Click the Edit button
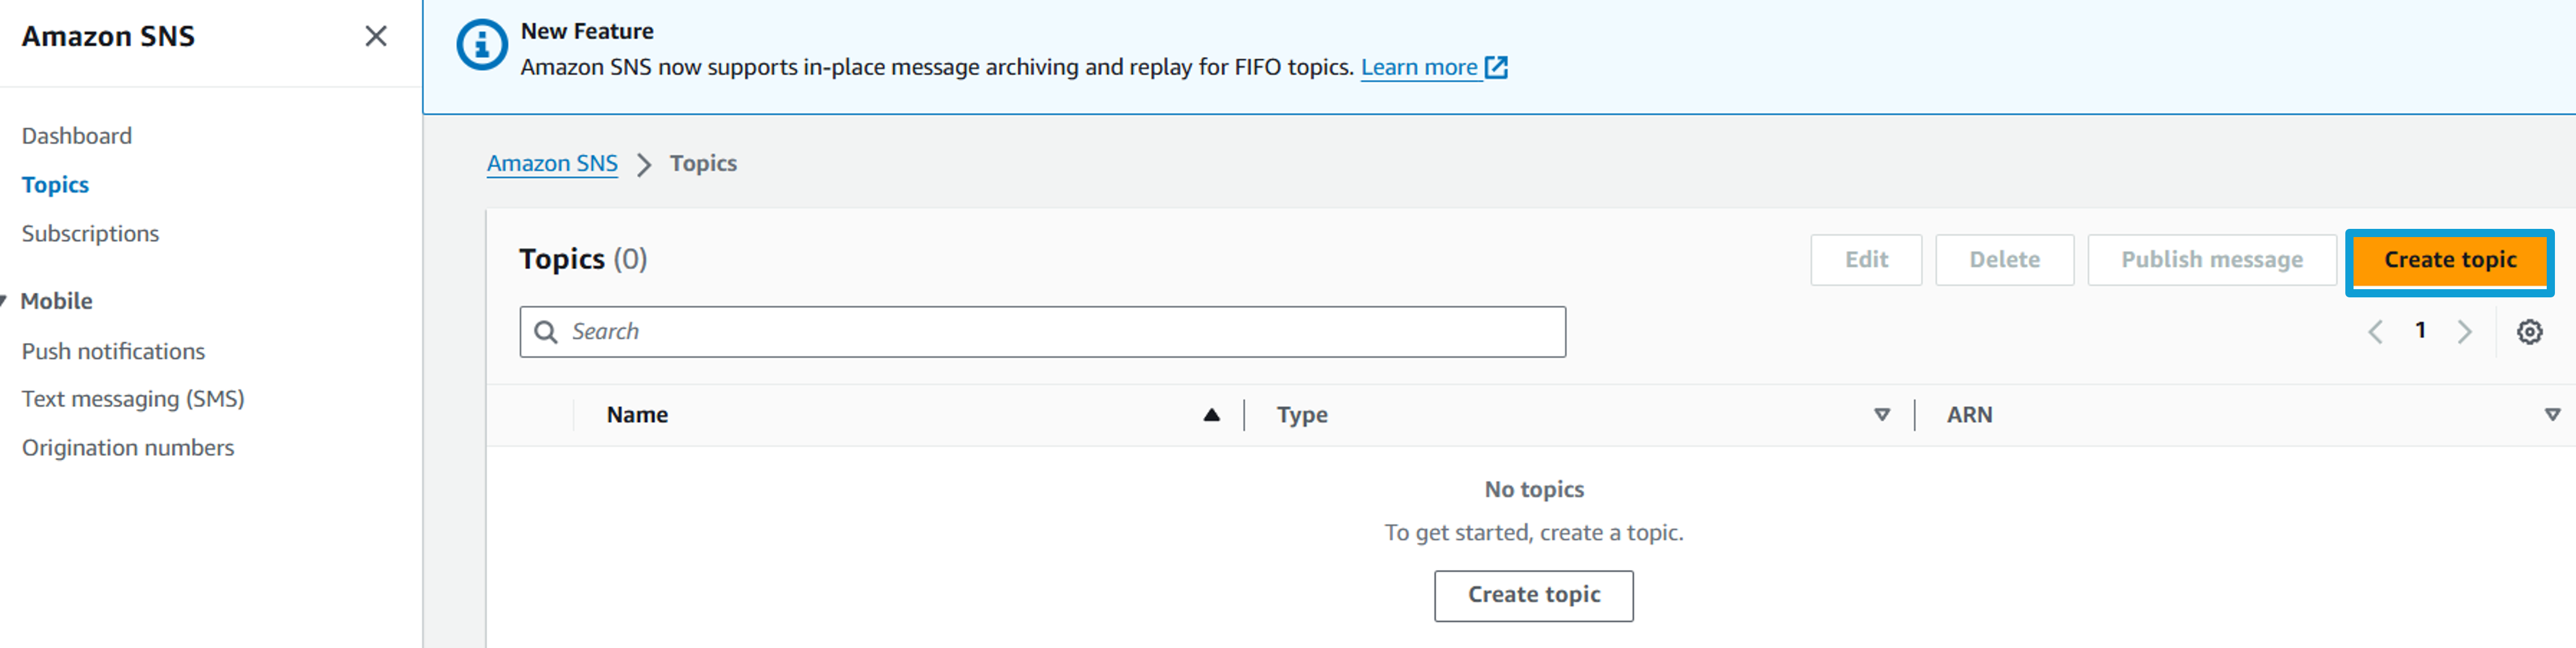The height and width of the screenshot is (648, 2576). (x=1865, y=260)
